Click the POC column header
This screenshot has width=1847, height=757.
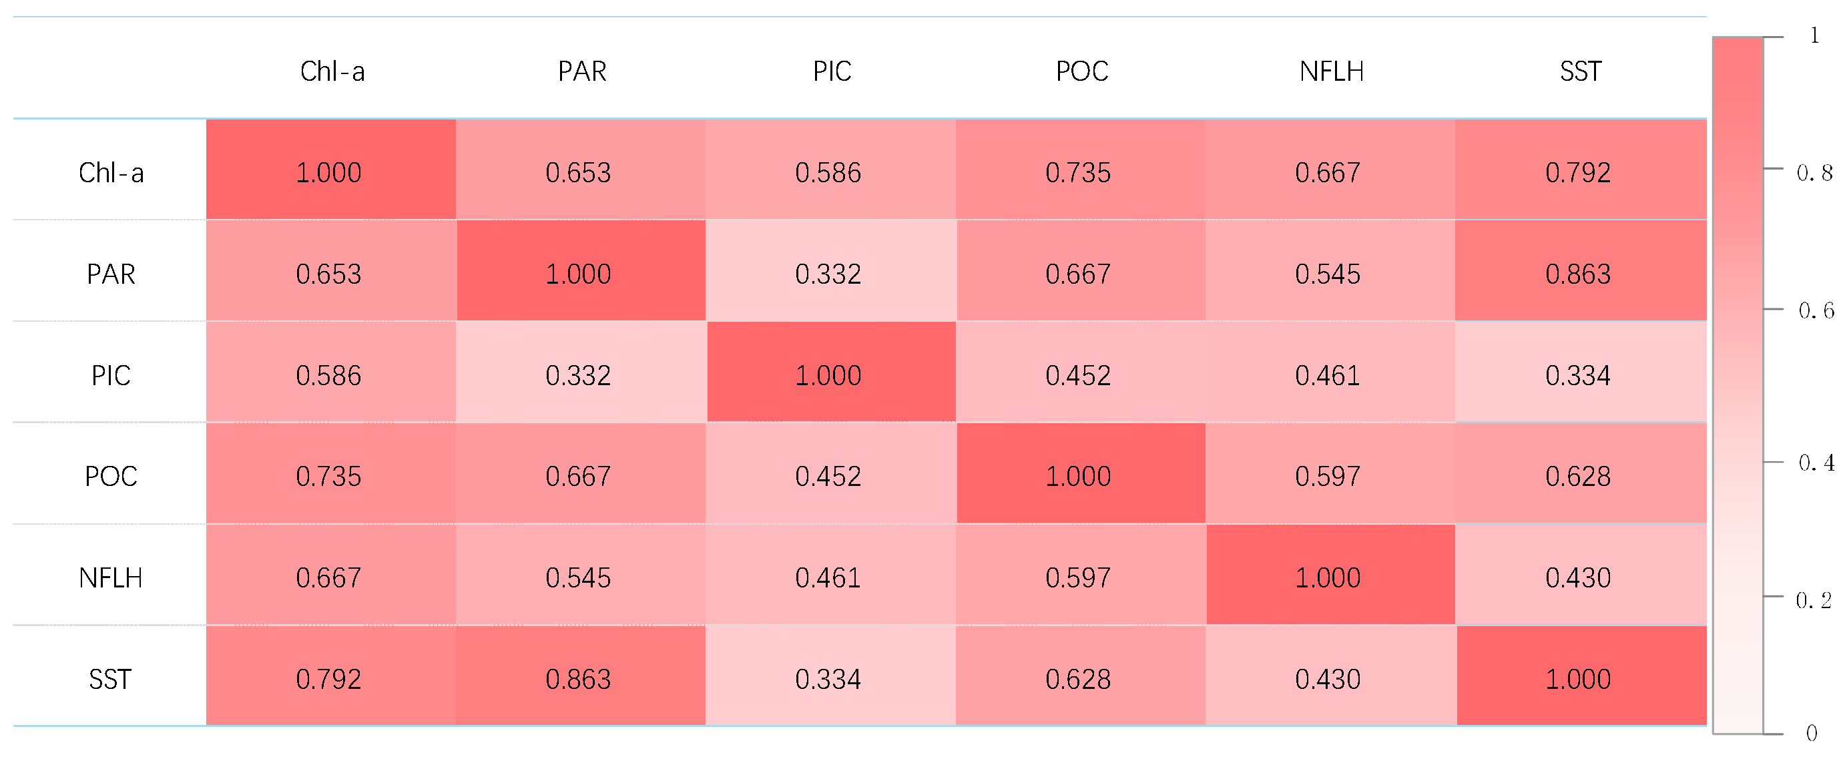point(1081,71)
